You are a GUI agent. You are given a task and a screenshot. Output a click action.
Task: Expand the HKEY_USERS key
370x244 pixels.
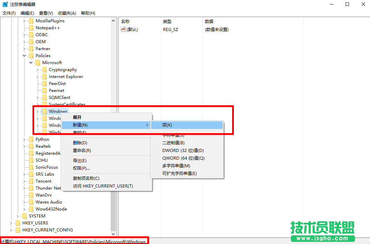(11, 223)
